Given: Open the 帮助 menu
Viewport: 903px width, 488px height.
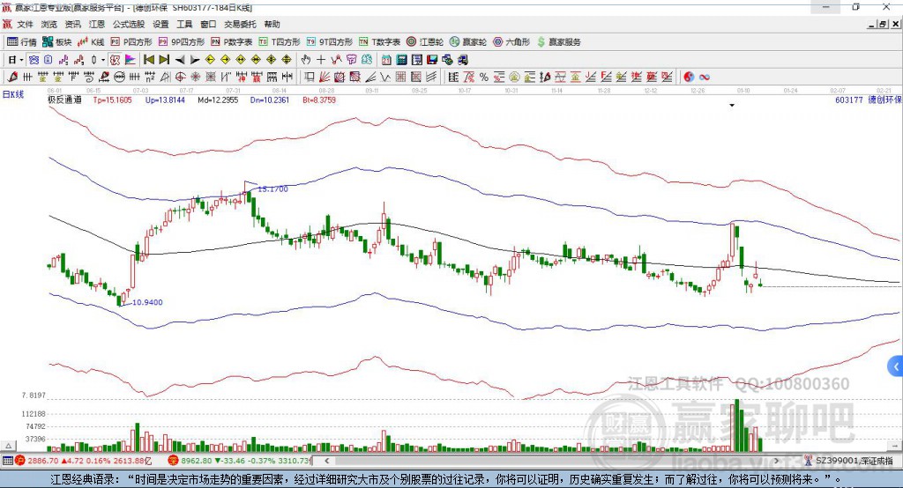Looking at the screenshot, I should (x=272, y=24).
